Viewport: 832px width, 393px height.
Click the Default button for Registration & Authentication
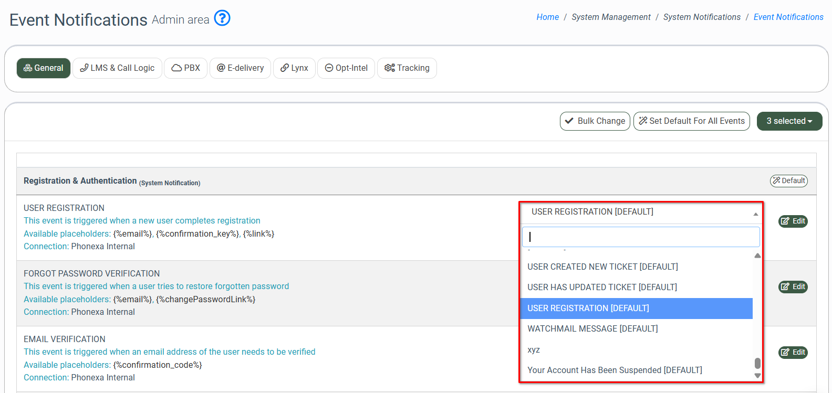click(788, 181)
